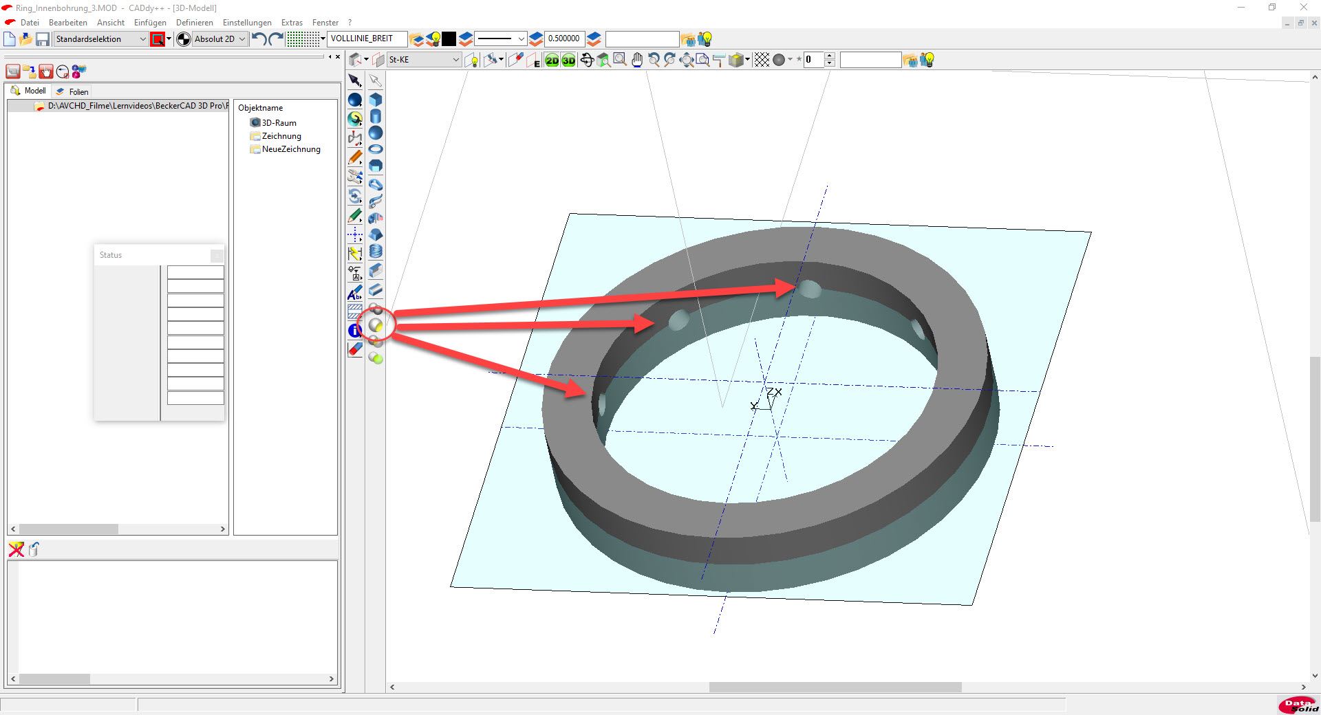Image resolution: width=1321 pixels, height=715 pixels.
Task: Click the undo arrow
Action: click(x=259, y=39)
